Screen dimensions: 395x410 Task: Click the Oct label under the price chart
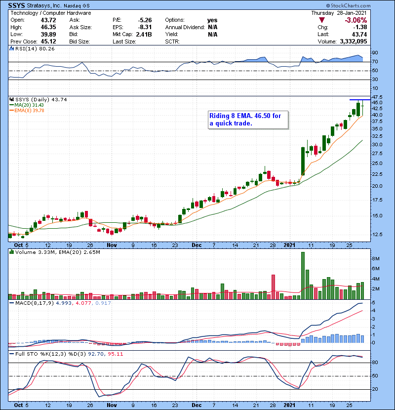(x=19, y=246)
